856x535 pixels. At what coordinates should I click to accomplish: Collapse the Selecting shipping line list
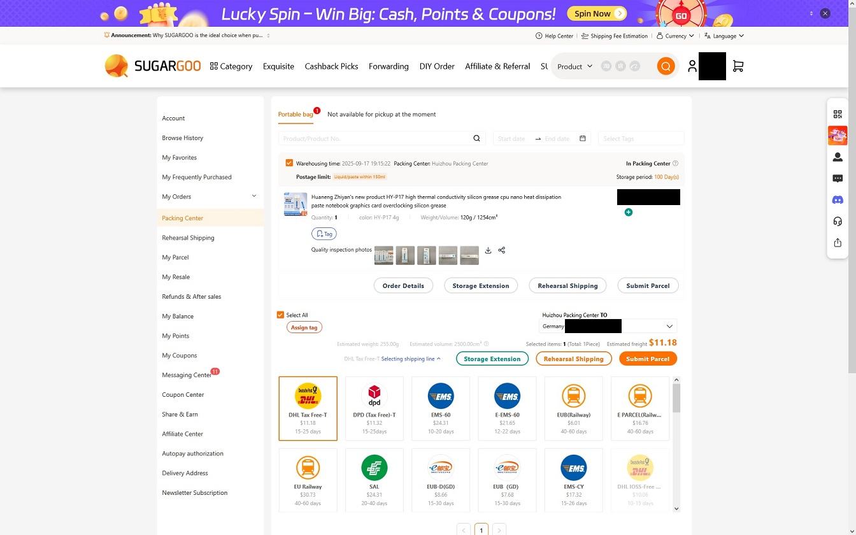coord(411,359)
